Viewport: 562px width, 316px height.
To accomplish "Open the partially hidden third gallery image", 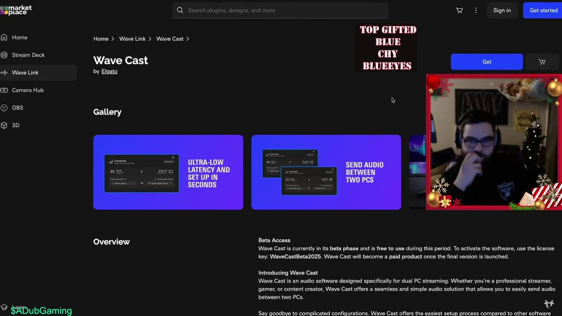I will (x=418, y=172).
